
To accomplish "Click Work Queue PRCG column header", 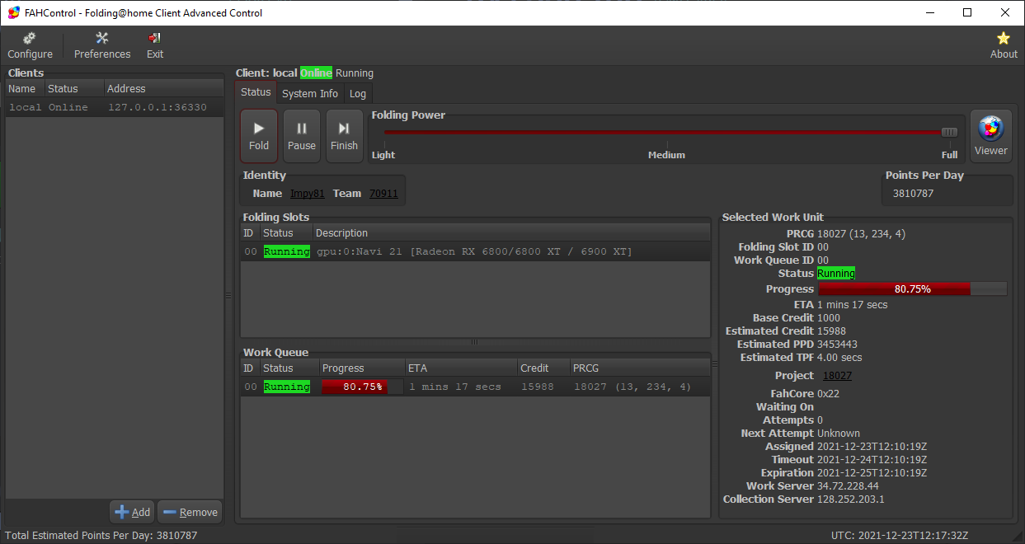I will (640, 368).
